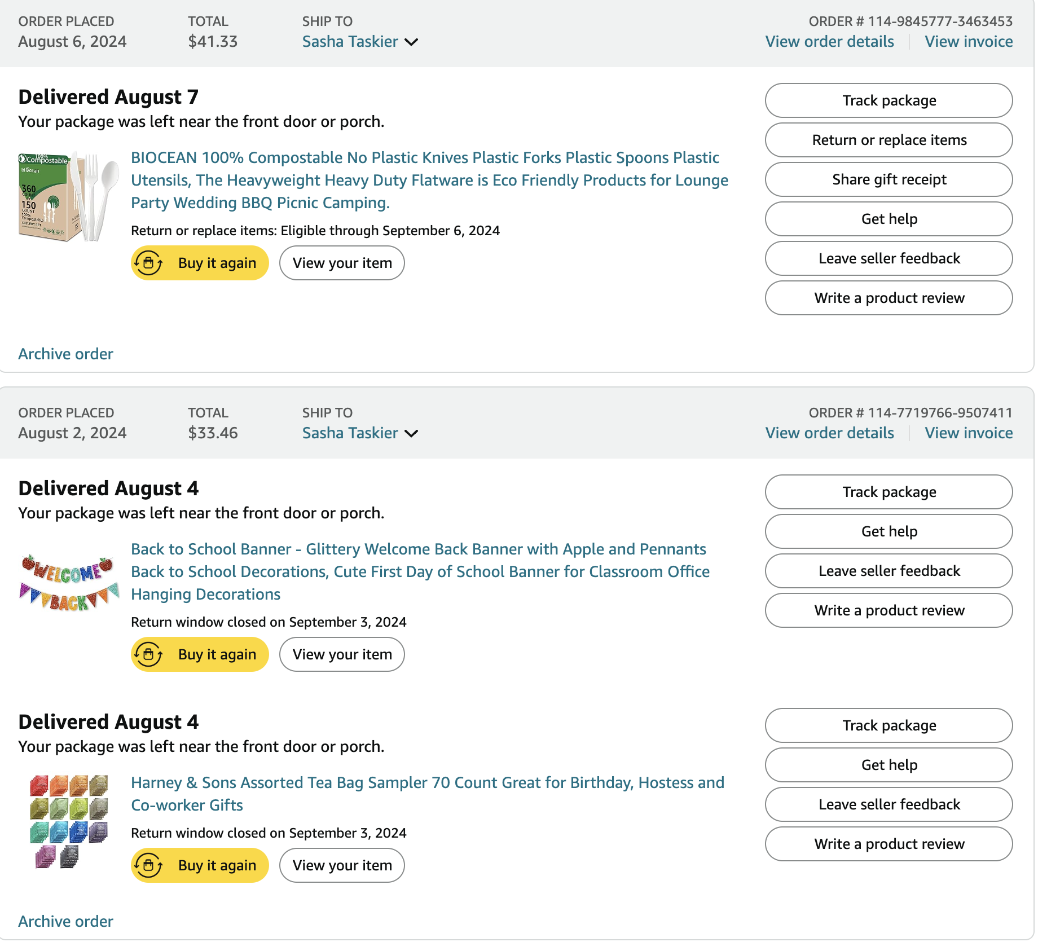Archive the August 6 order
The height and width of the screenshot is (942, 1038).
coord(65,354)
